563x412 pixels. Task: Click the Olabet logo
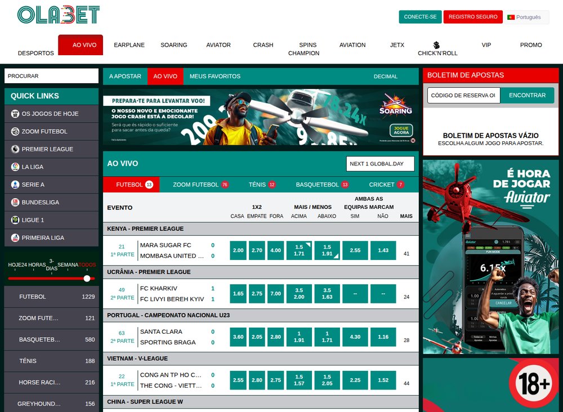click(59, 15)
